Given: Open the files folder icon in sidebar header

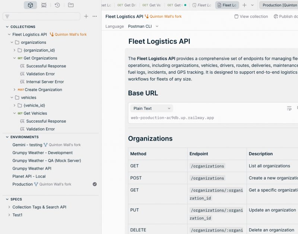Looking at the screenshot, I should point(71,5).
